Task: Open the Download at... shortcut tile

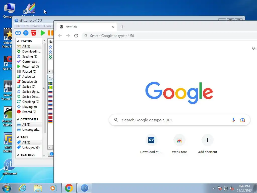Action: [151, 144]
